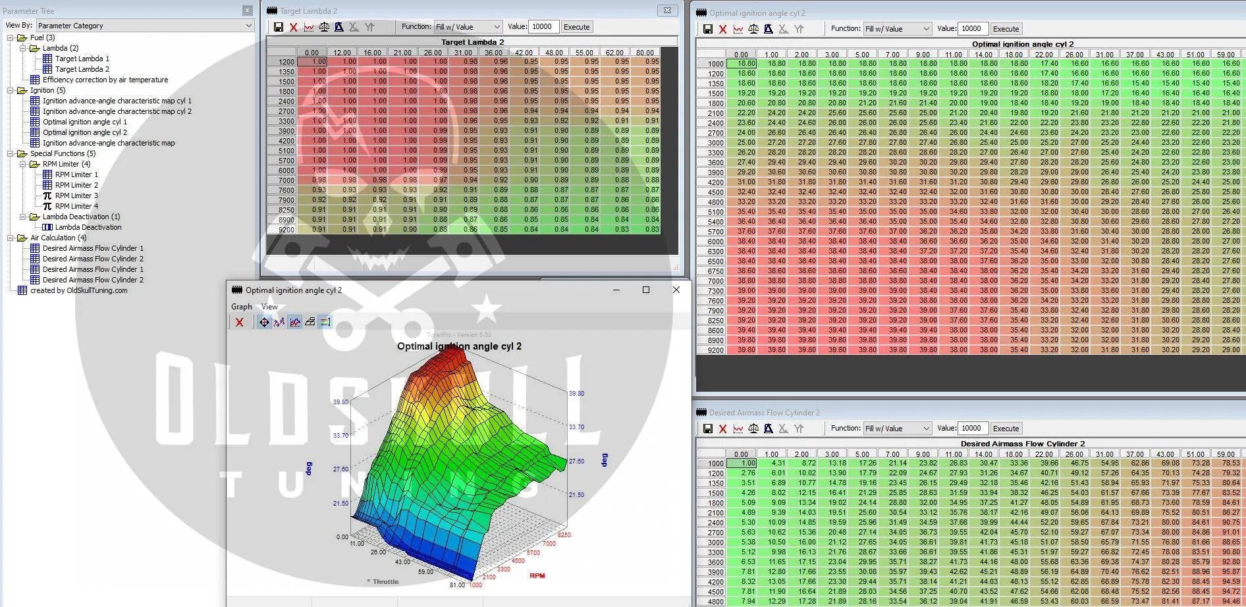The image size is (1246, 607).
Task: Execute function in Optimal ignition table window
Action: pos(1006,29)
